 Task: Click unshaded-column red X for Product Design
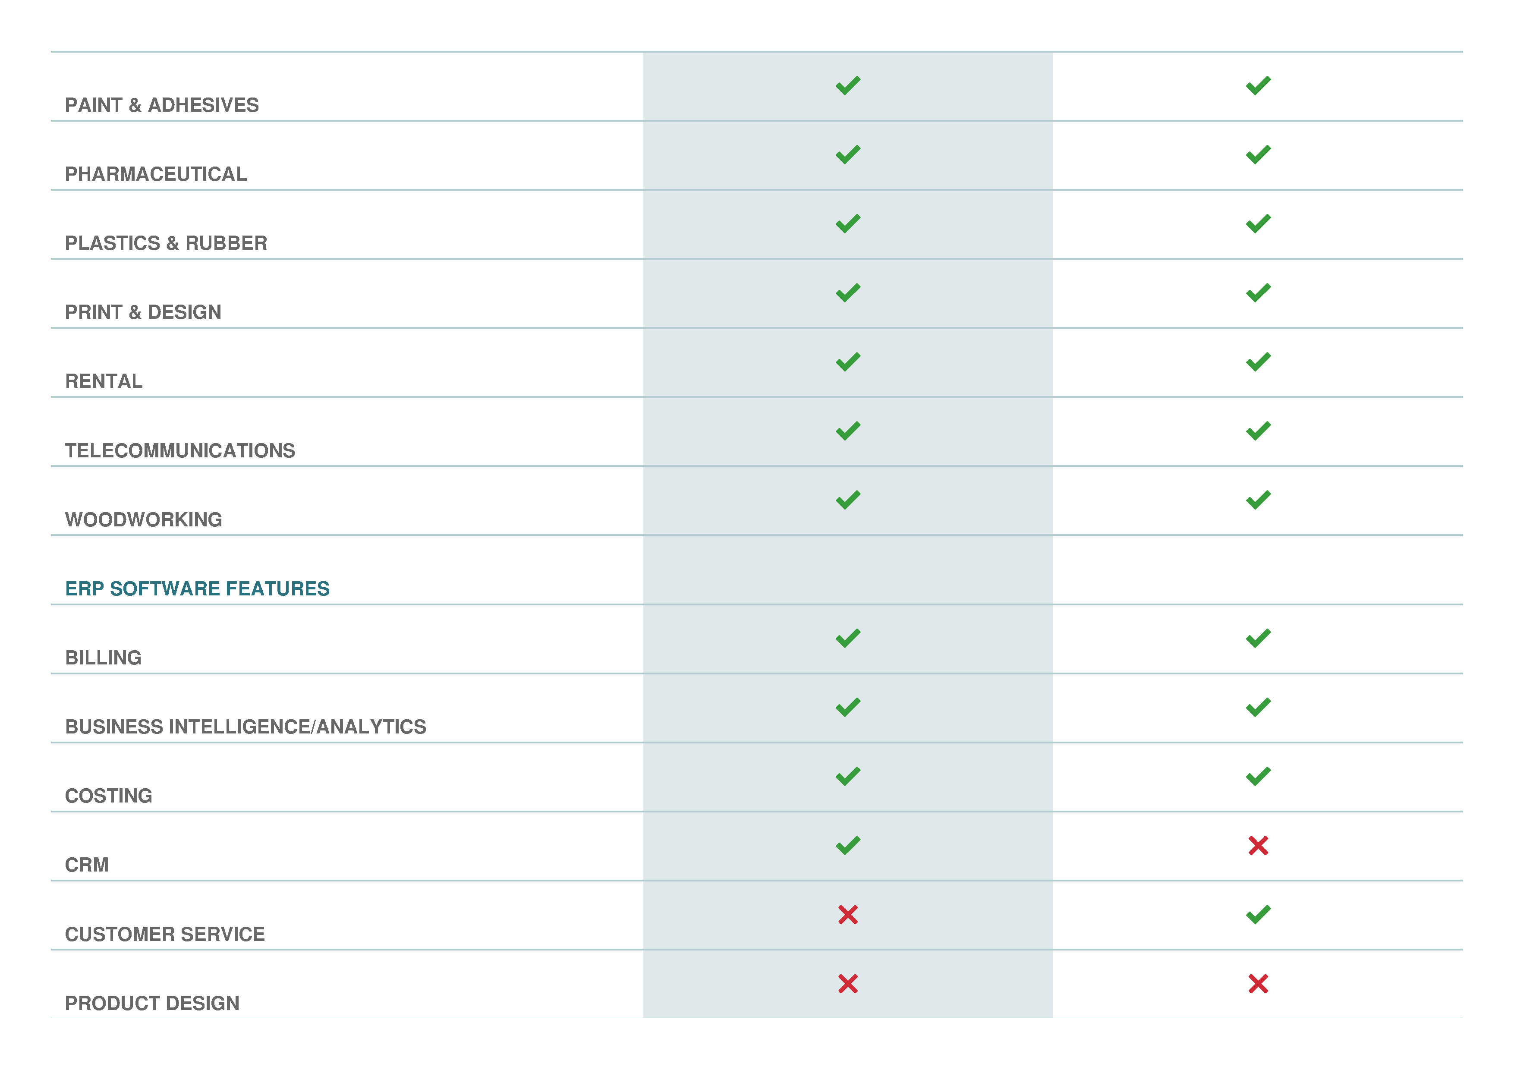(1257, 984)
